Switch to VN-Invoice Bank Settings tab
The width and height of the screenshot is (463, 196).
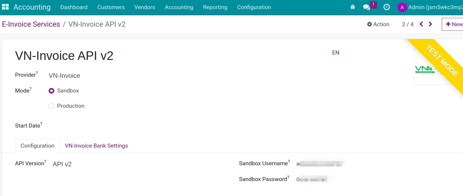point(96,146)
